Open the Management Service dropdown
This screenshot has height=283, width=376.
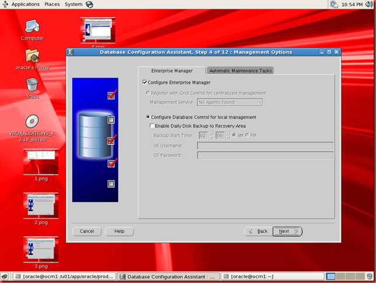point(229,102)
